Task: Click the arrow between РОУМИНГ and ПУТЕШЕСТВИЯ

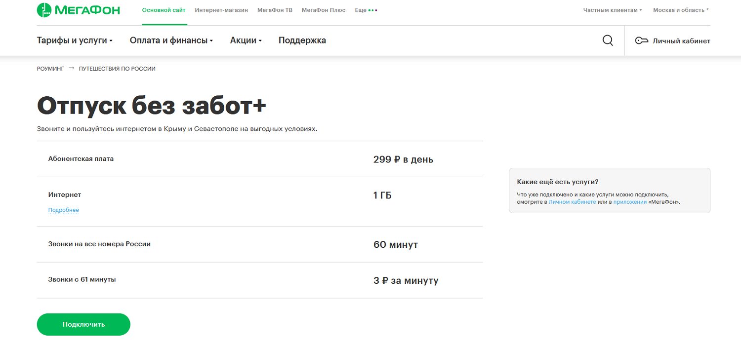Action: tap(71, 69)
